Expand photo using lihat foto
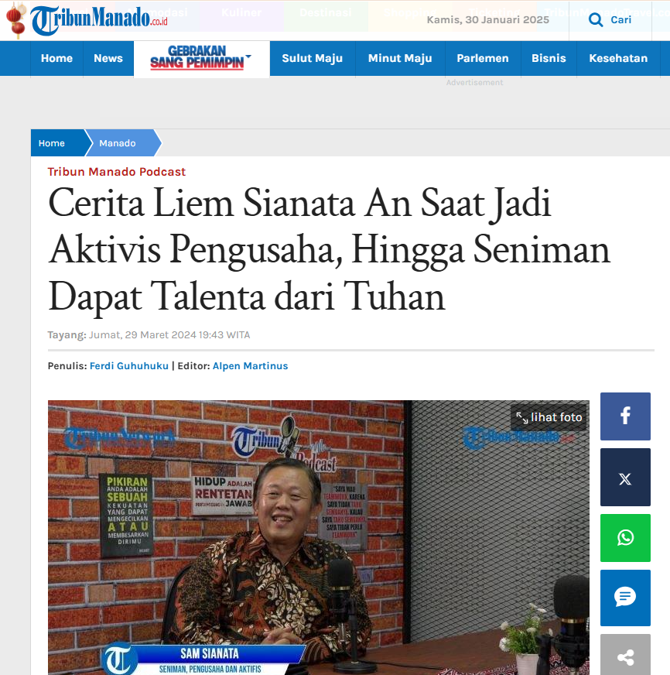This screenshot has width=670, height=675. click(x=549, y=417)
